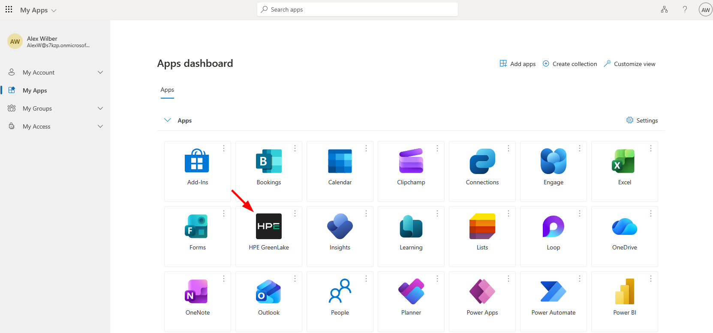Launch the Bookings app
713x333 pixels.
point(269,161)
